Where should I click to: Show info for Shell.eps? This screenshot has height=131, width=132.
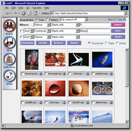64,103
